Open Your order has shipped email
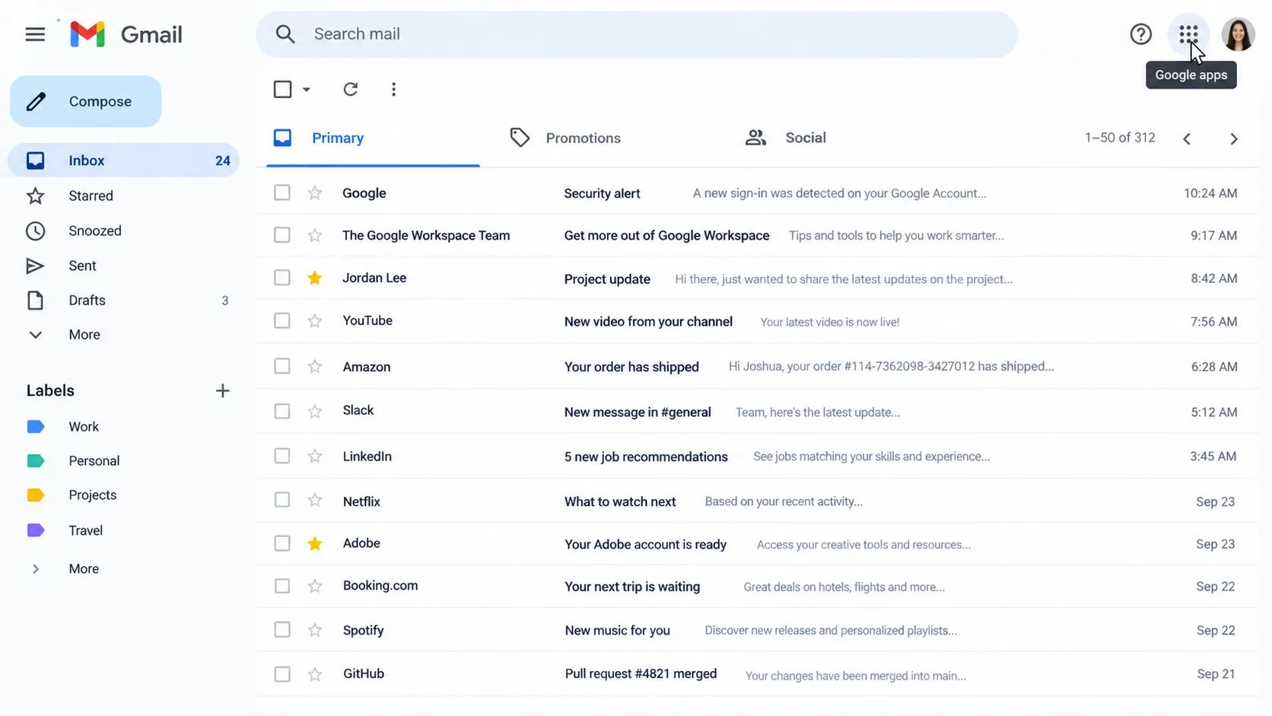This screenshot has height=716, width=1272. [x=757, y=367]
